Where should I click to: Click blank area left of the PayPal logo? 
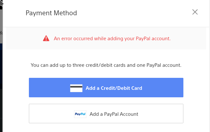[x=50, y=114]
